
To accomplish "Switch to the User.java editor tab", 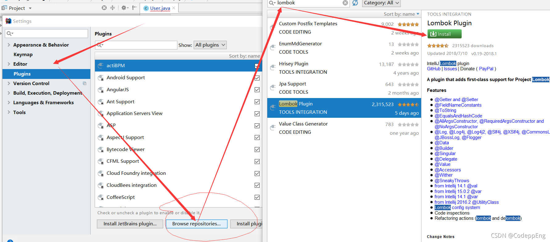I will [160, 8].
